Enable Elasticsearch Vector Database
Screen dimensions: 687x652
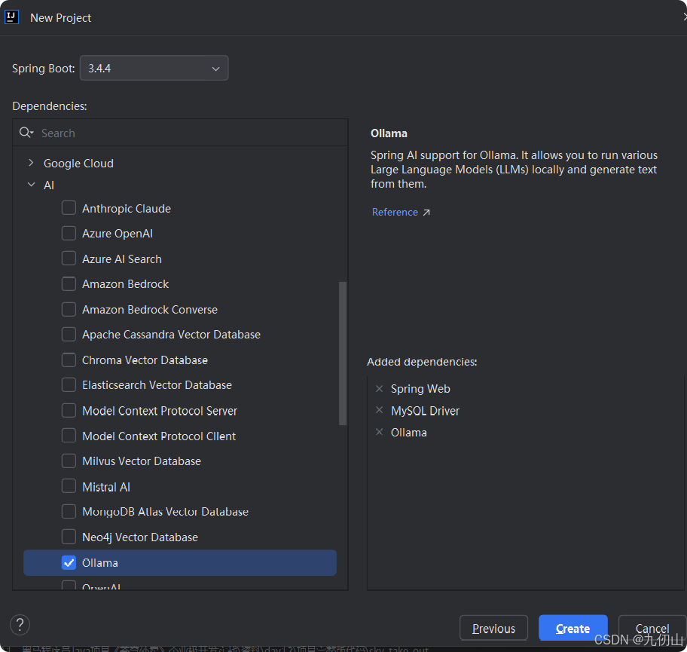69,384
